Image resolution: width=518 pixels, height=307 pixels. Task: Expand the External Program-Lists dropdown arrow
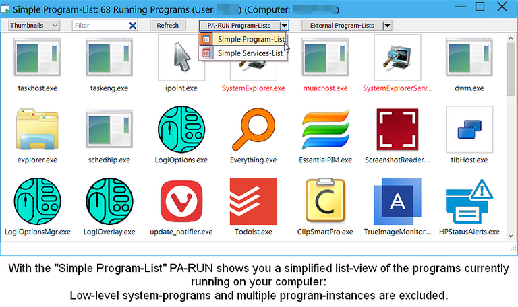click(x=386, y=26)
